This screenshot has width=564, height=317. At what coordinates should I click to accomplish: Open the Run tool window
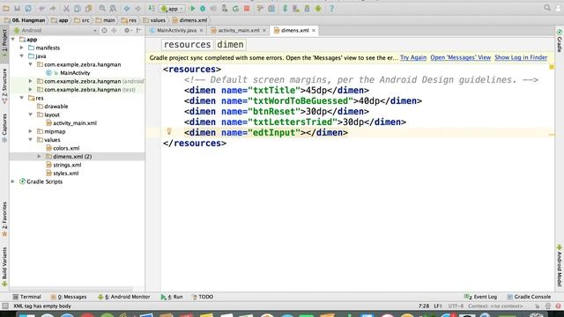[172, 297]
